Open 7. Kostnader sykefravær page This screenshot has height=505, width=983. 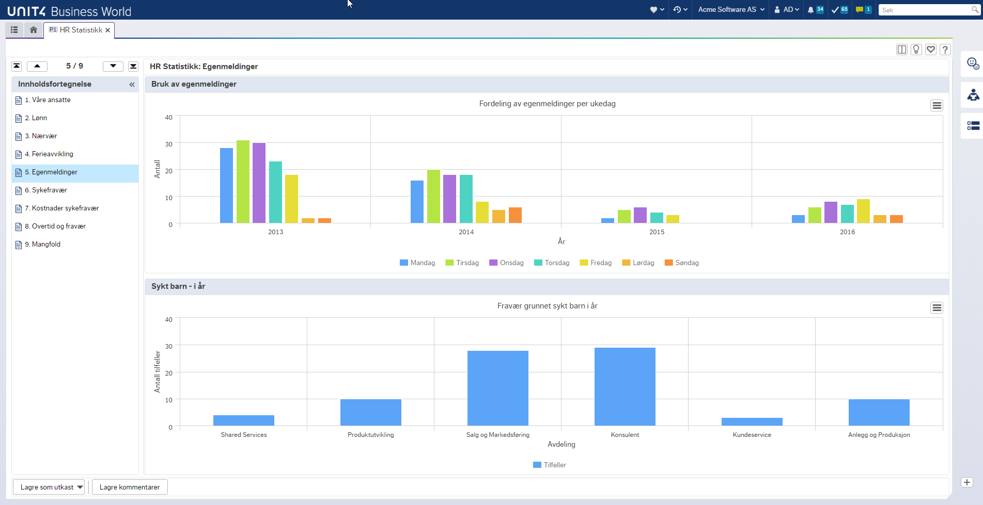click(75, 208)
